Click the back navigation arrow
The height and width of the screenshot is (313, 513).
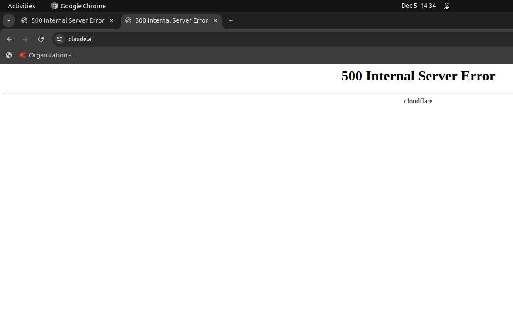coord(10,39)
